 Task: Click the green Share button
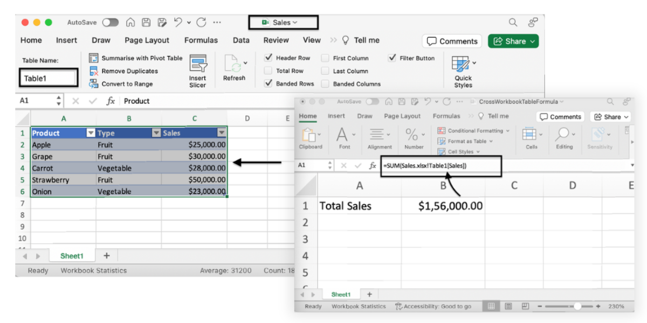[512, 40]
